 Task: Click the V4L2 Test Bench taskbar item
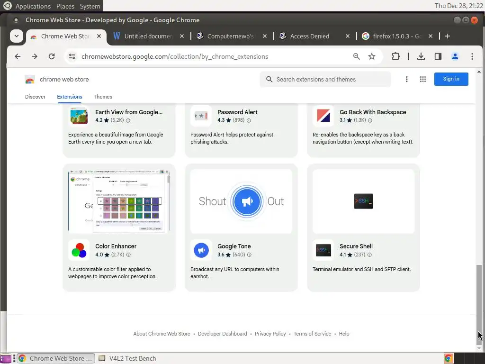pyautogui.click(x=127, y=358)
